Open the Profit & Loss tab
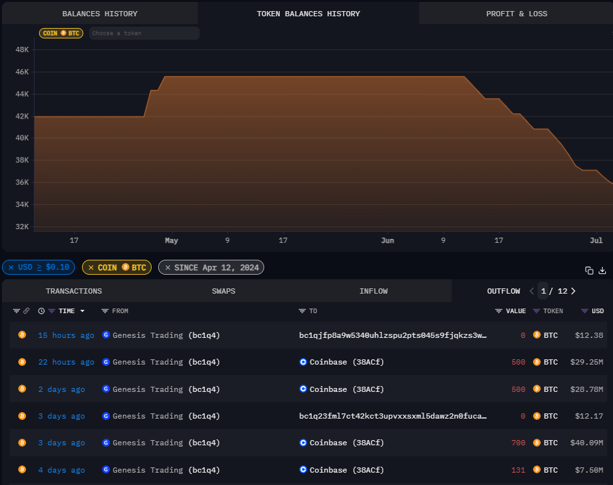The image size is (613, 485). tap(516, 14)
